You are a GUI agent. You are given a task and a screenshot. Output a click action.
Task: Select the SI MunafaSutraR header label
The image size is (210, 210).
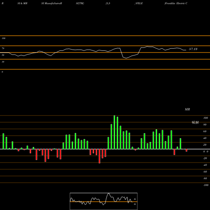click(x=52, y=3)
